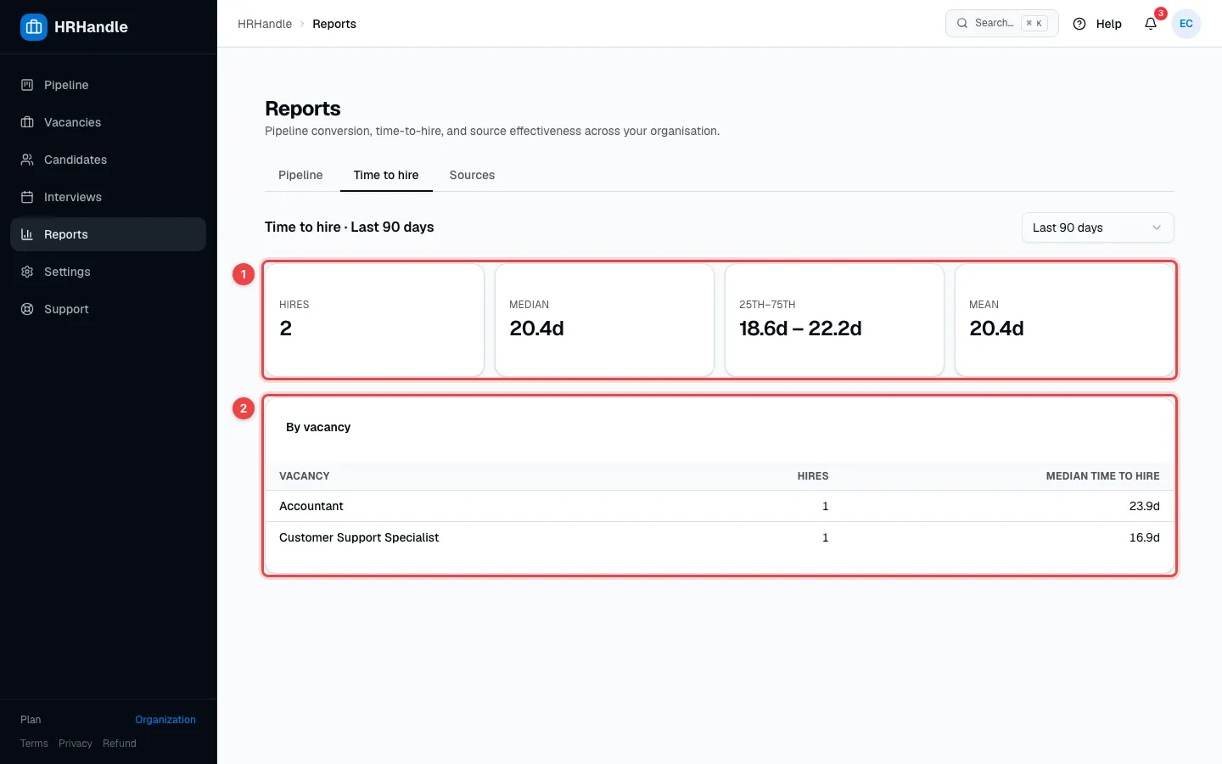
Task: Open the Last 90 days dropdown
Action: pyautogui.click(x=1098, y=228)
